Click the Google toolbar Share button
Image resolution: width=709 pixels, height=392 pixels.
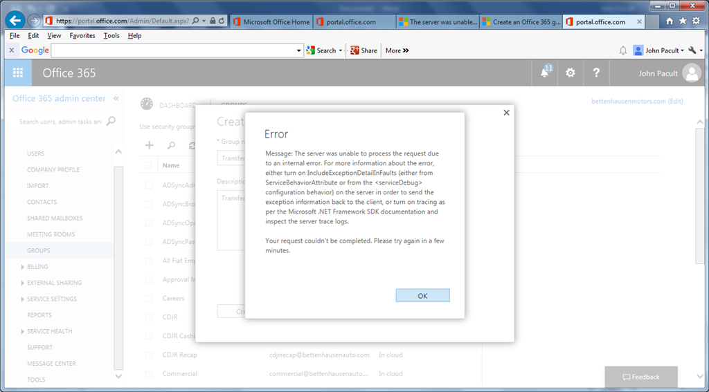(x=364, y=50)
